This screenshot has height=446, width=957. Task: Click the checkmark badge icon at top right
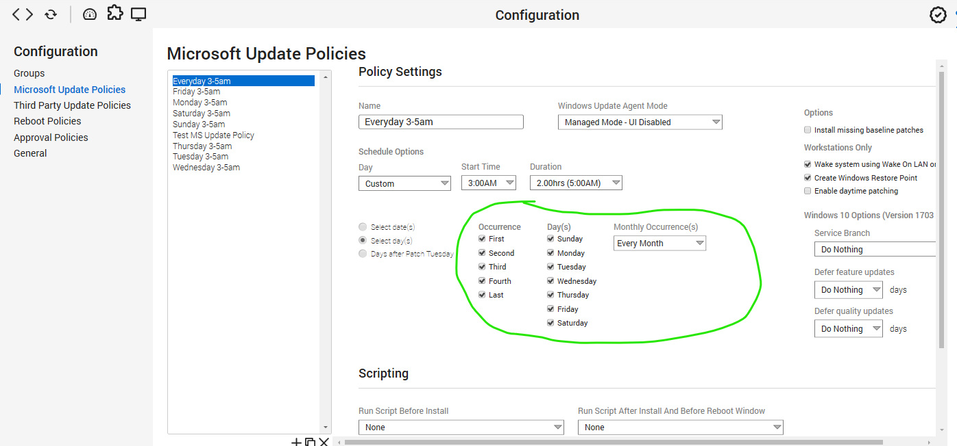938,14
